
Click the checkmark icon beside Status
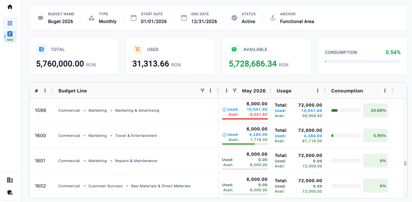coord(234,18)
